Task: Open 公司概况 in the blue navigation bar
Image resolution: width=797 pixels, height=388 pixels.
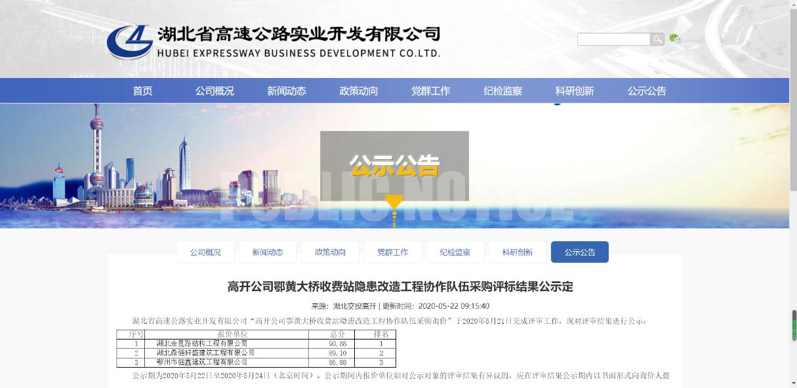Action: (215, 91)
